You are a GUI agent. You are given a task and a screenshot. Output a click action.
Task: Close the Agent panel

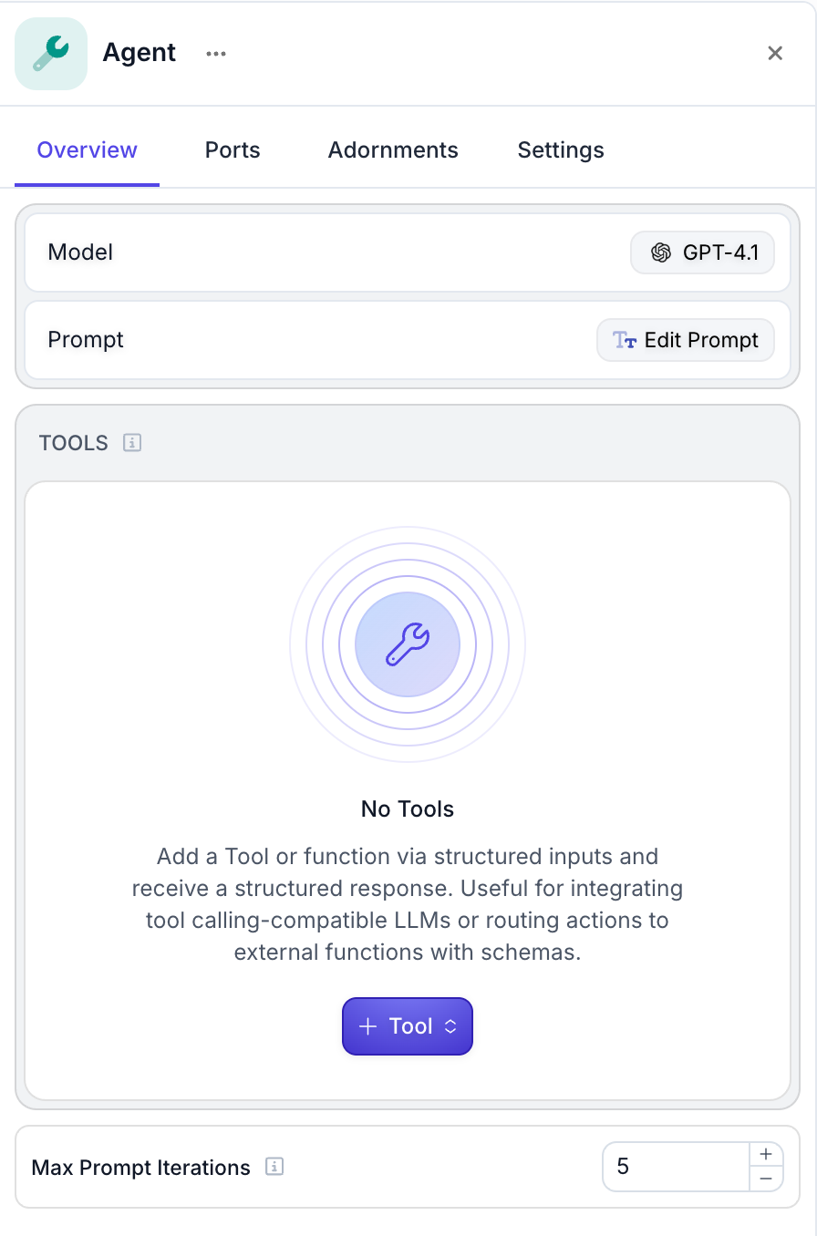tap(775, 54)
